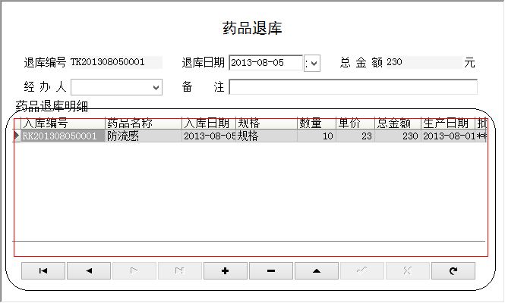Click the 数量 column header
The height and width of the screenshot is (303, 505).
[x=316, y=123]
